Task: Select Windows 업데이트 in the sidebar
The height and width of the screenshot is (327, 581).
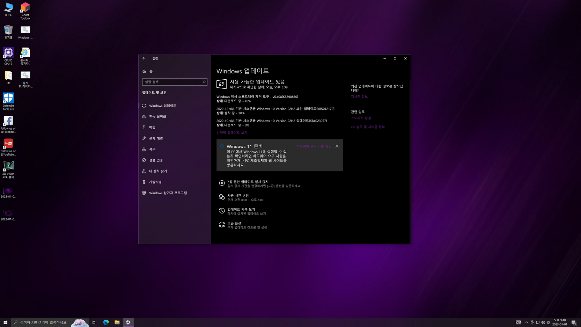Action: 175,106
